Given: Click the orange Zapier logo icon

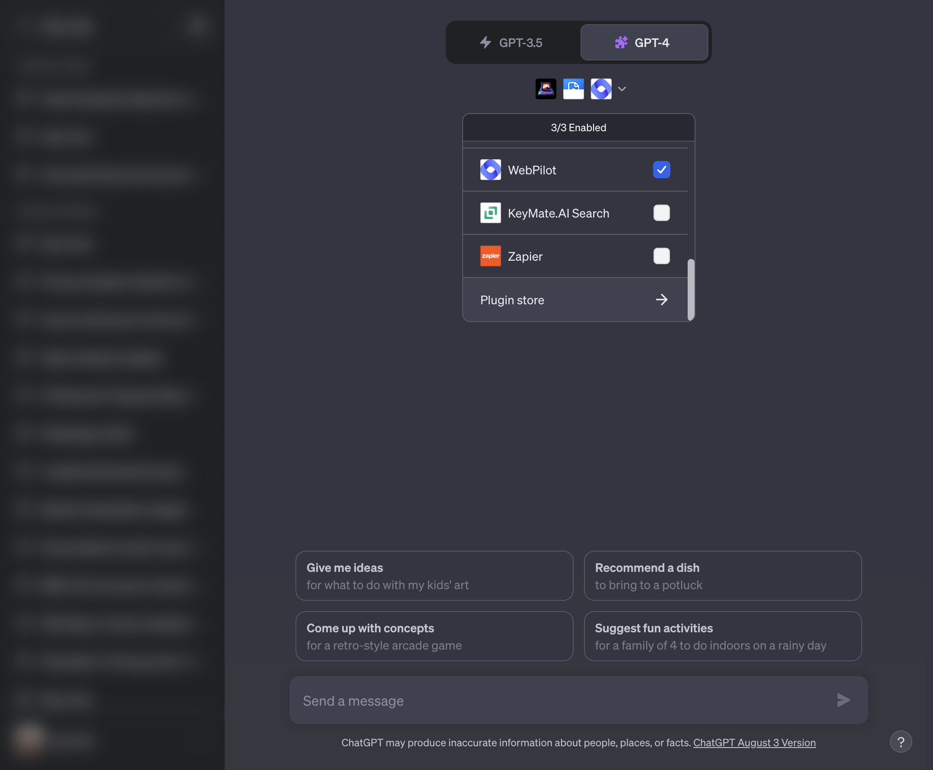Looking at the screenshot, I should tap(490, 256).
